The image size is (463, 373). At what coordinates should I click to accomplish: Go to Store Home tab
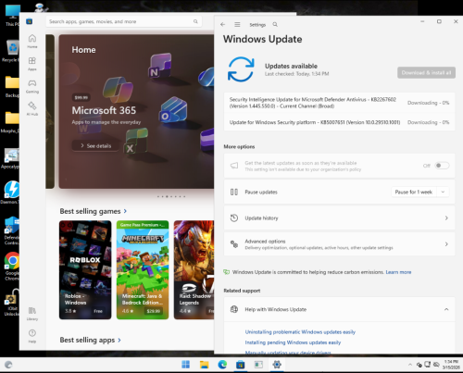(32, 42)
